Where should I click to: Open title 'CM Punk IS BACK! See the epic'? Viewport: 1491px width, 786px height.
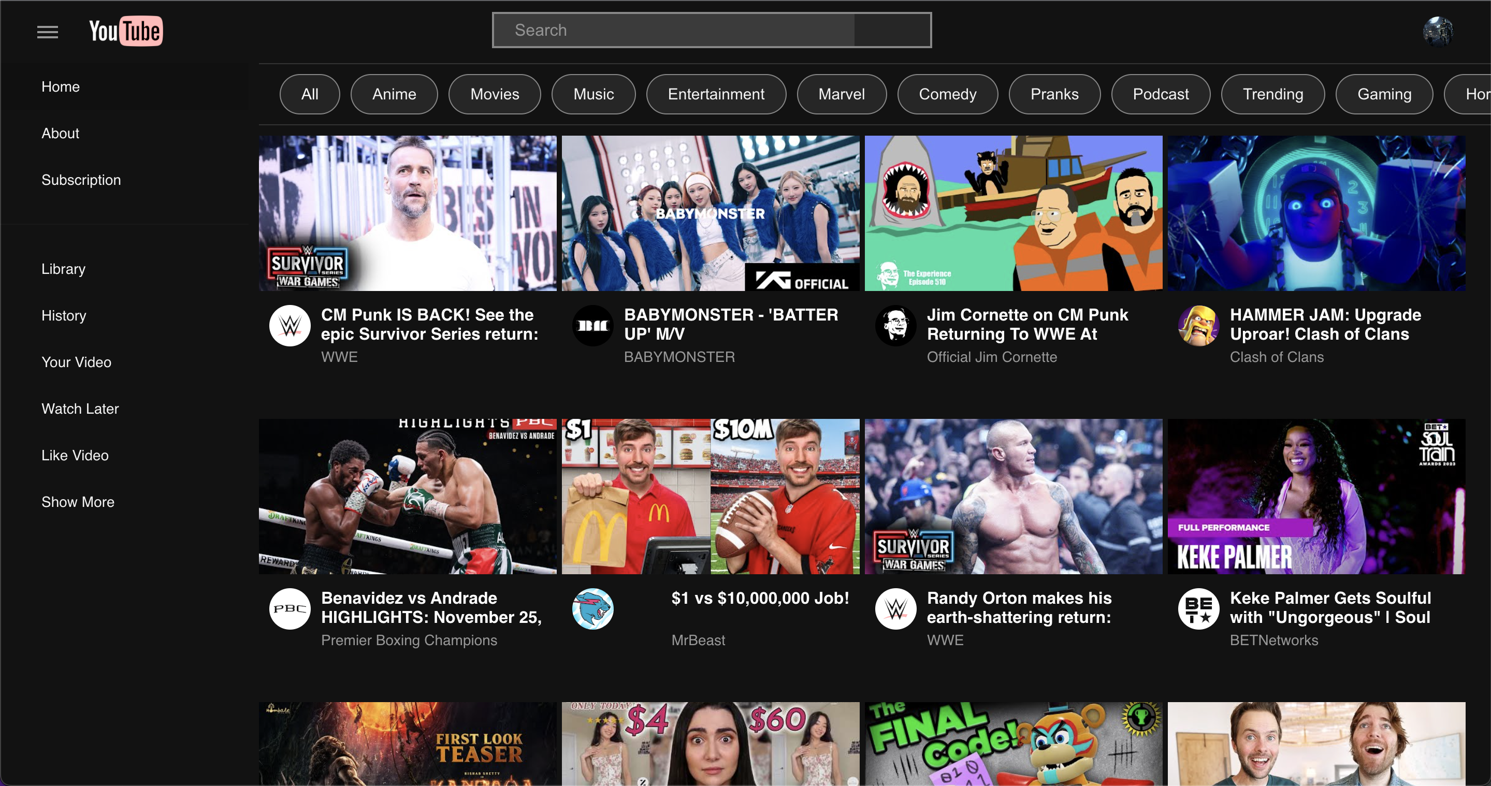click(429, 325)
